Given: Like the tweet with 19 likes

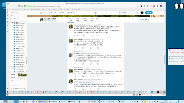Looking at the screenshot, I should (91, 76).
